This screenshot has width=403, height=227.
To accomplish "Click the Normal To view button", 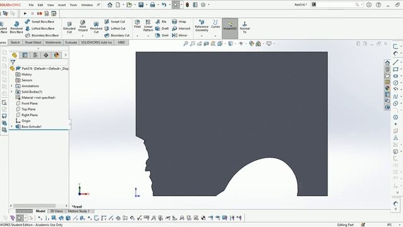I will coord(245,27).
